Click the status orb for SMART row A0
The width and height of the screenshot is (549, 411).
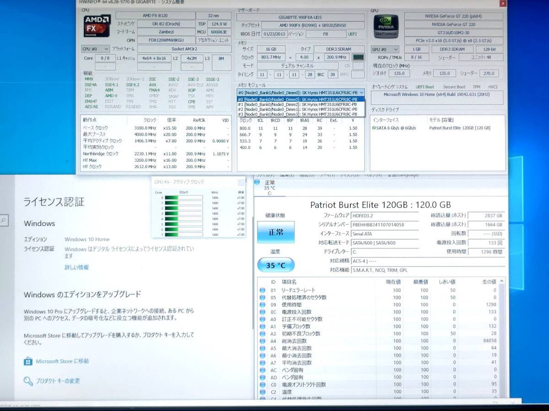[x=263, y=320]
